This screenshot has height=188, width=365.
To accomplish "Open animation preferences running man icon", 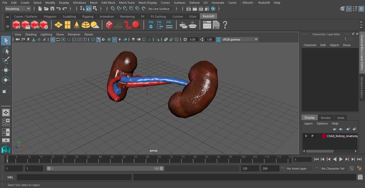I will pos(359,169).
